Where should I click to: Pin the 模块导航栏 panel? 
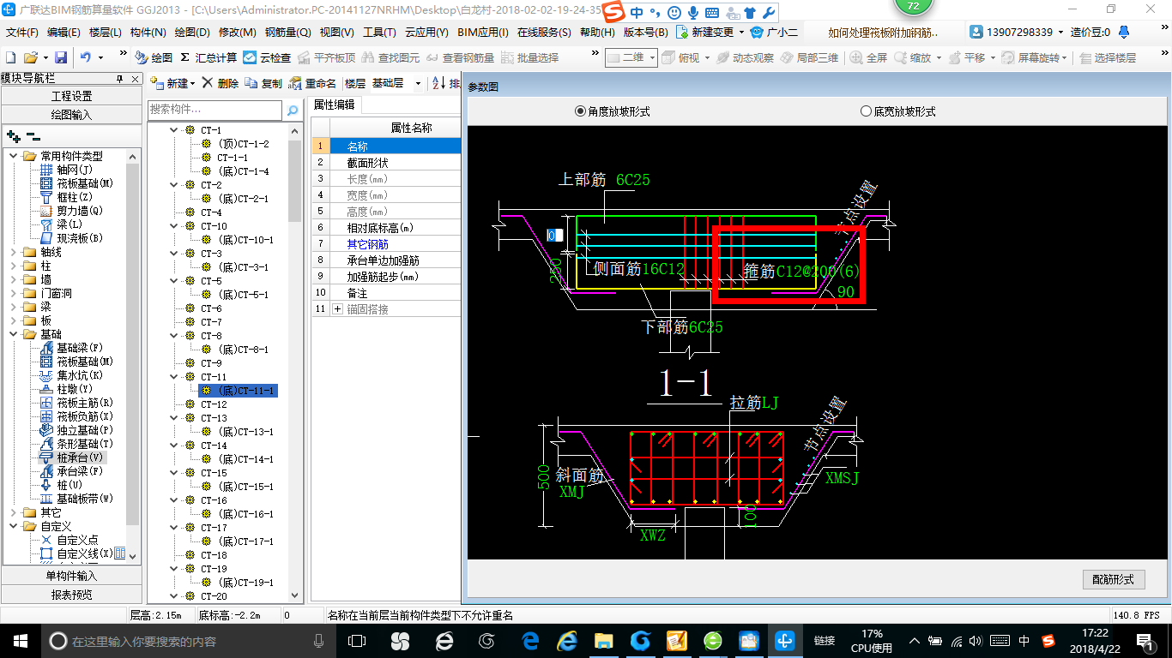coord(120,79)
